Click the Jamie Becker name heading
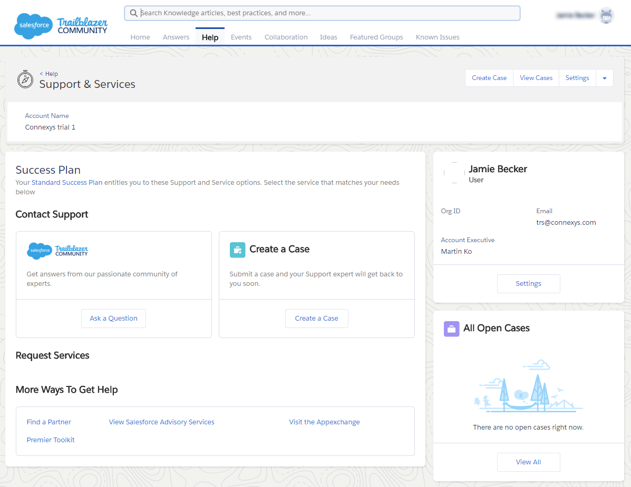The height and width of the screenshot is (487, 631). 498,169
